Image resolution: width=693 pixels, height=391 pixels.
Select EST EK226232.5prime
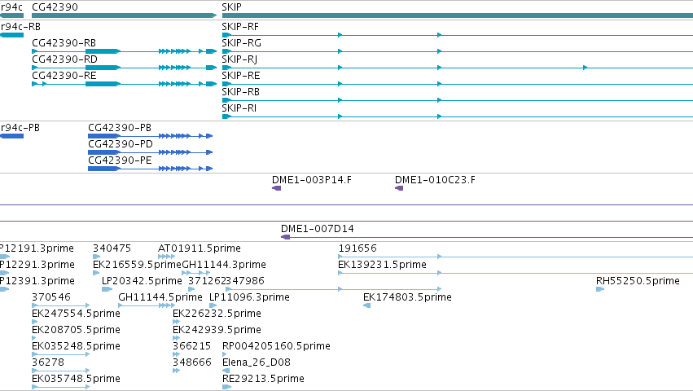(x=217, y=314)
